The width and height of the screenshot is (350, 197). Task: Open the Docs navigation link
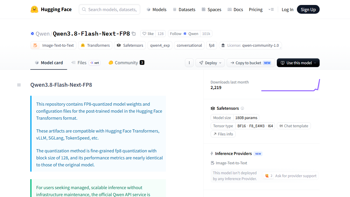[x=235, y=9]
